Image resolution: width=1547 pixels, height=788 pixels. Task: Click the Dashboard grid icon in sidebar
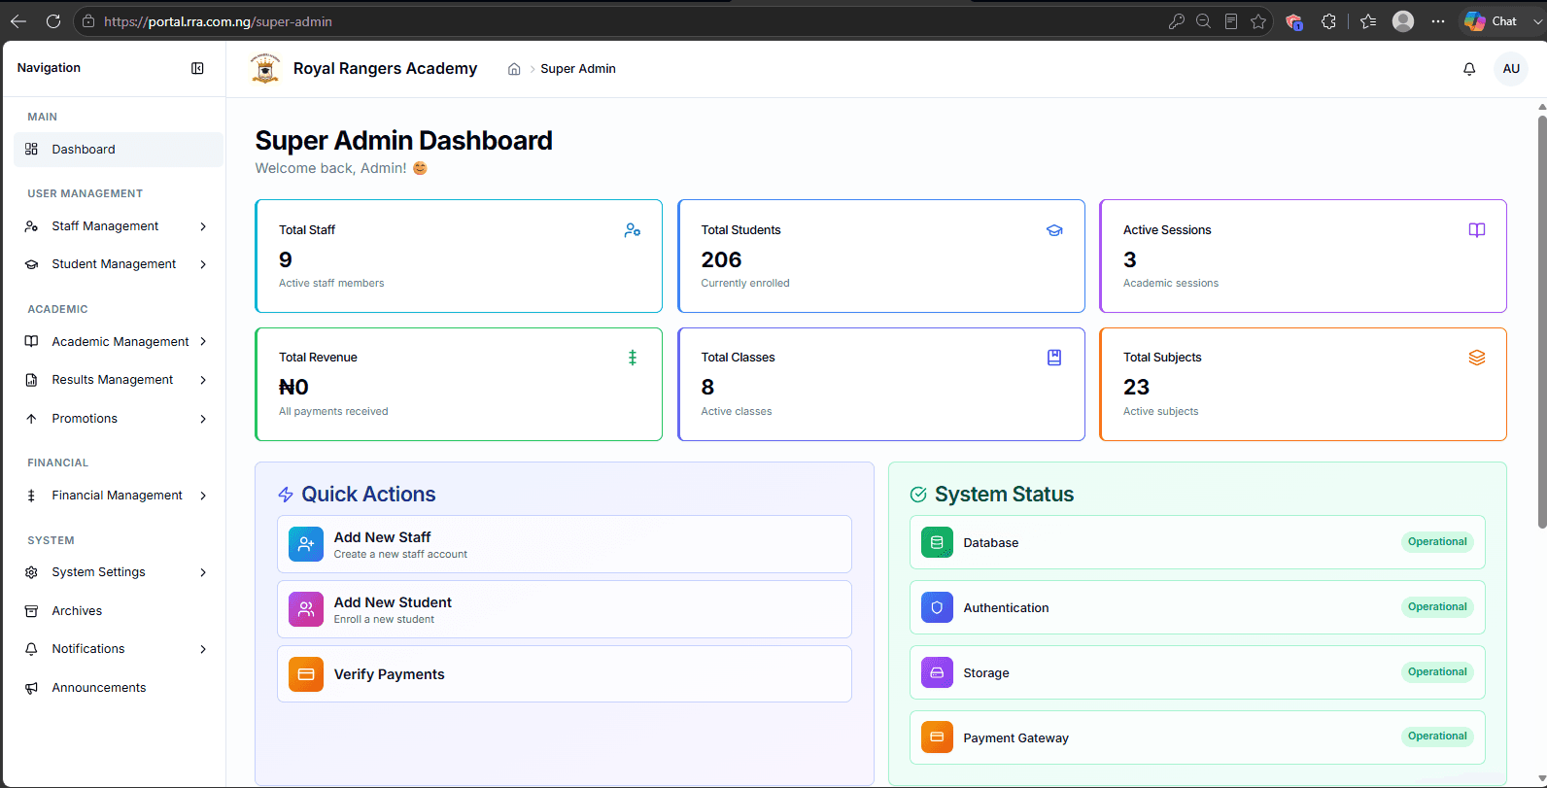pyautogui.click(x=31, y=149)
